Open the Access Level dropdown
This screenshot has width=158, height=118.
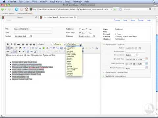(132, 55)
